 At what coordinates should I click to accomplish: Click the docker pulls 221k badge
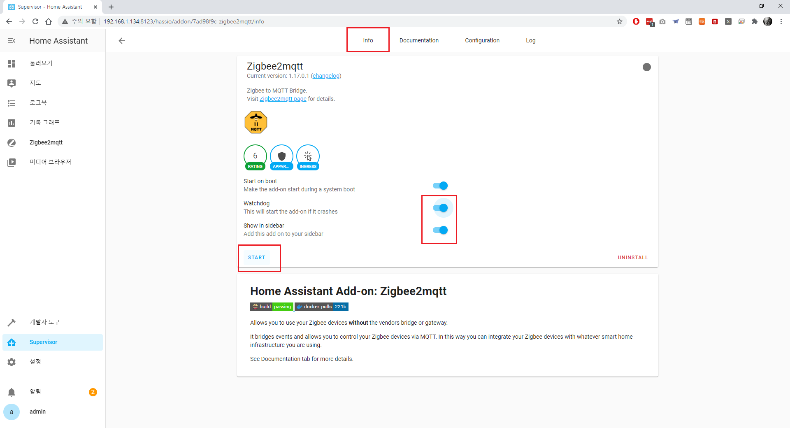tap(322, 307)
